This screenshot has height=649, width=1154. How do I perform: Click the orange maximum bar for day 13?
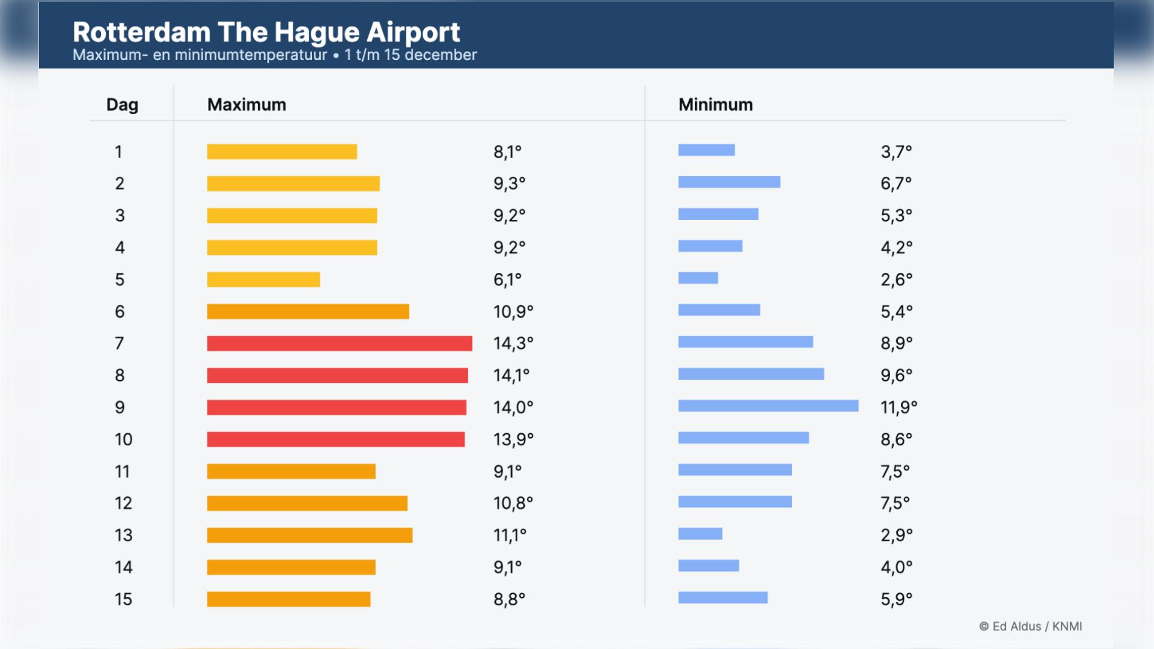(310, 535)
